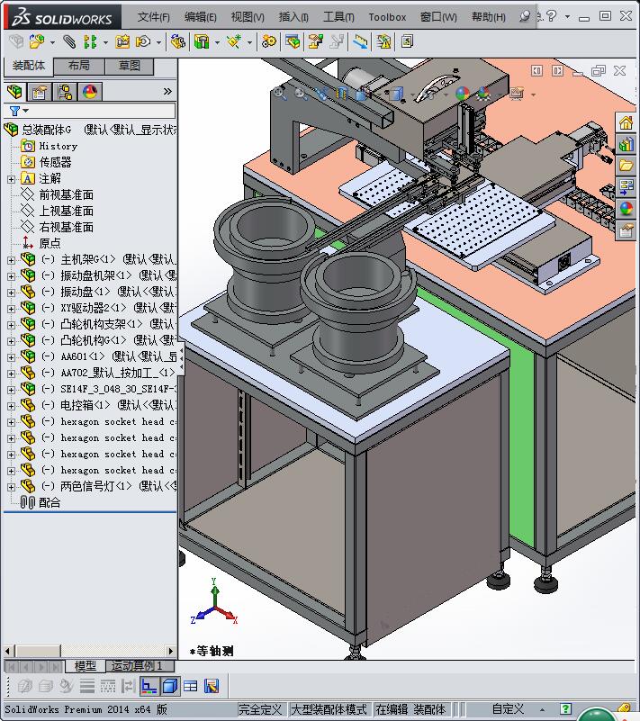This screenshot has height=721, width=640.
Task: Click the Linear Component Pattern icon
Action: [x=90, y=41]
